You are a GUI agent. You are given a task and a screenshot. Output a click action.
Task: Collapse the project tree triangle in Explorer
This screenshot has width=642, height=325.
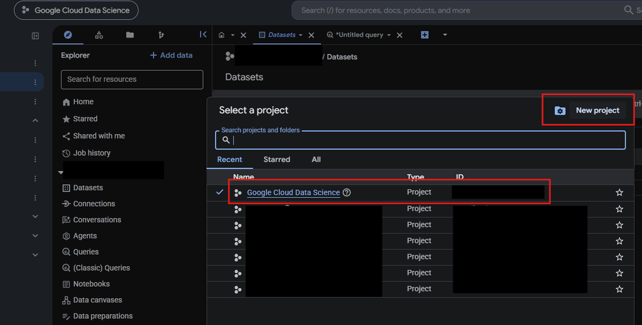click(61, 172)
